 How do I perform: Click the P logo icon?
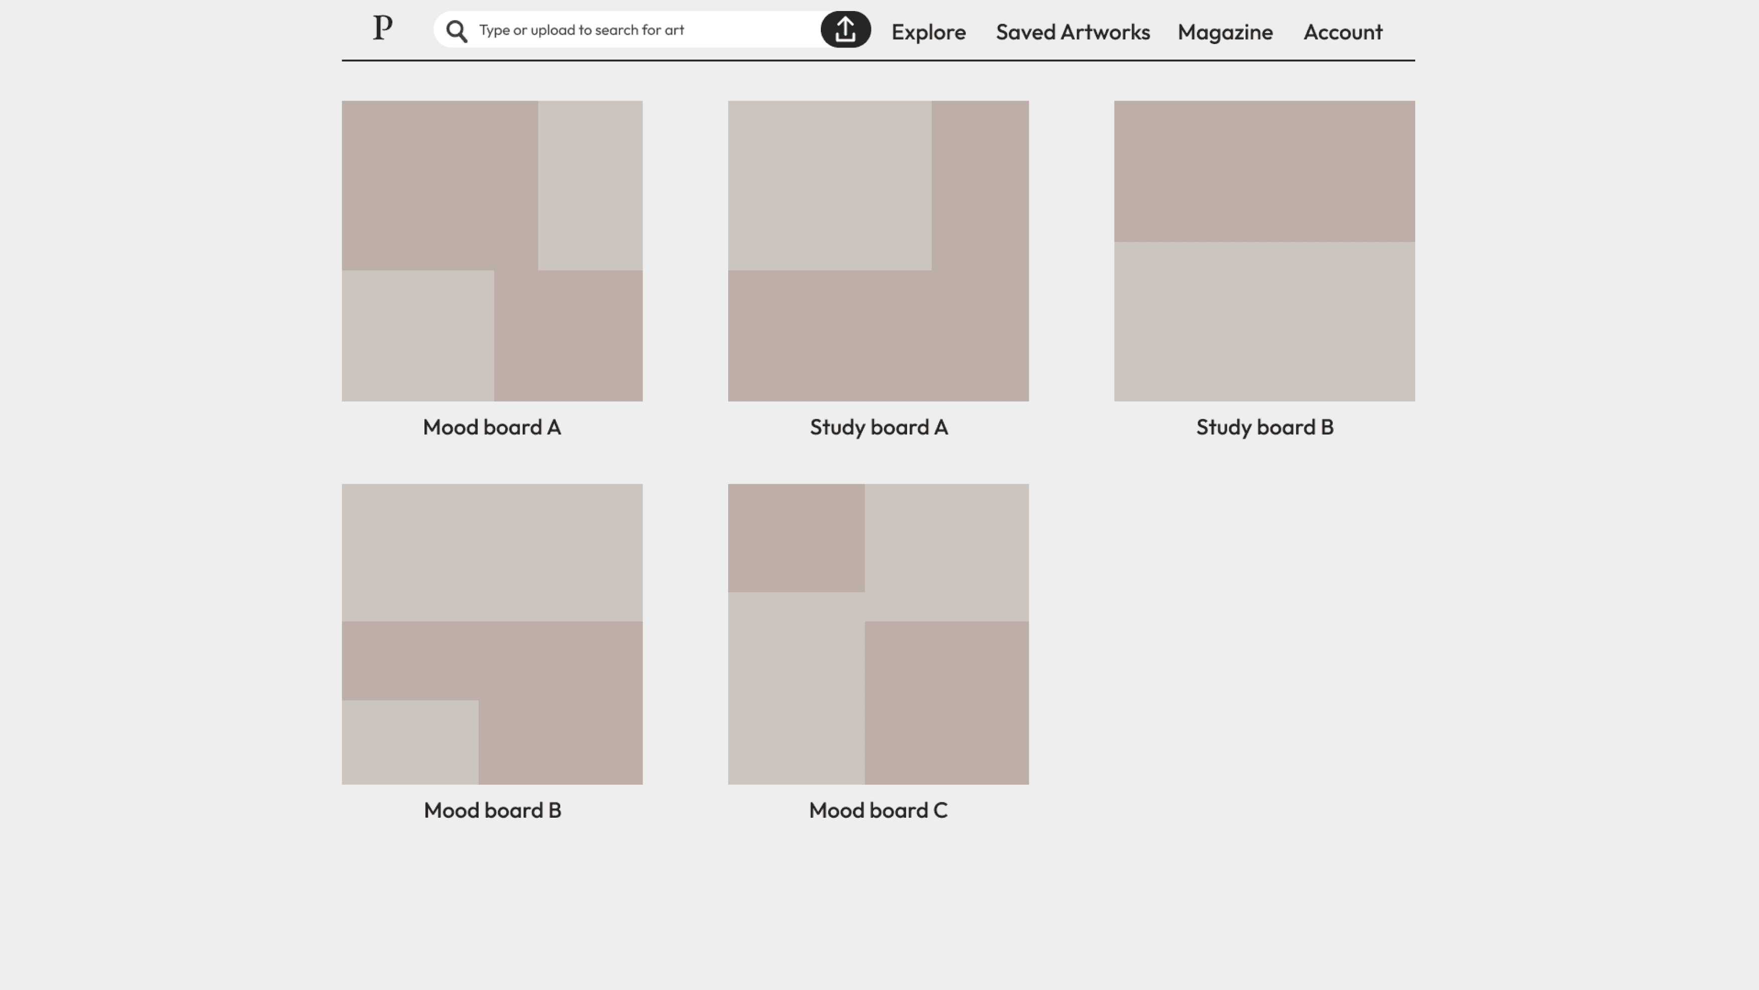point(382,29)
